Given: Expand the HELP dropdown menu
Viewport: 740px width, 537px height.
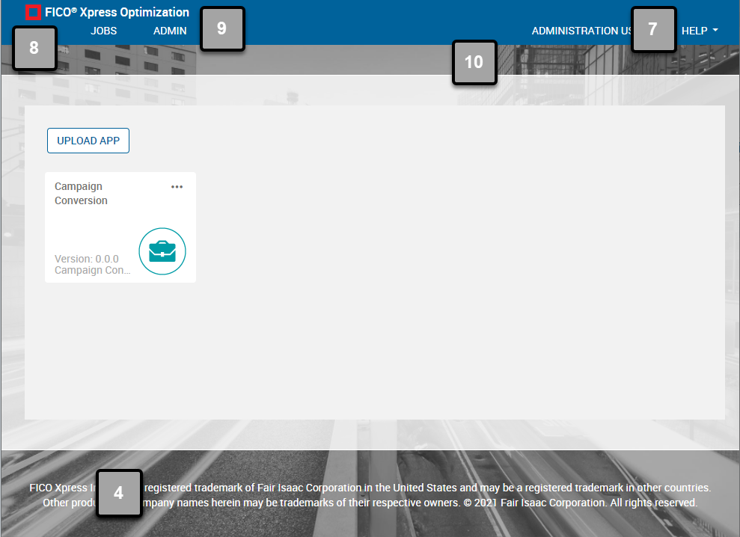Looking at the screenshot, I should coord(700,31).
